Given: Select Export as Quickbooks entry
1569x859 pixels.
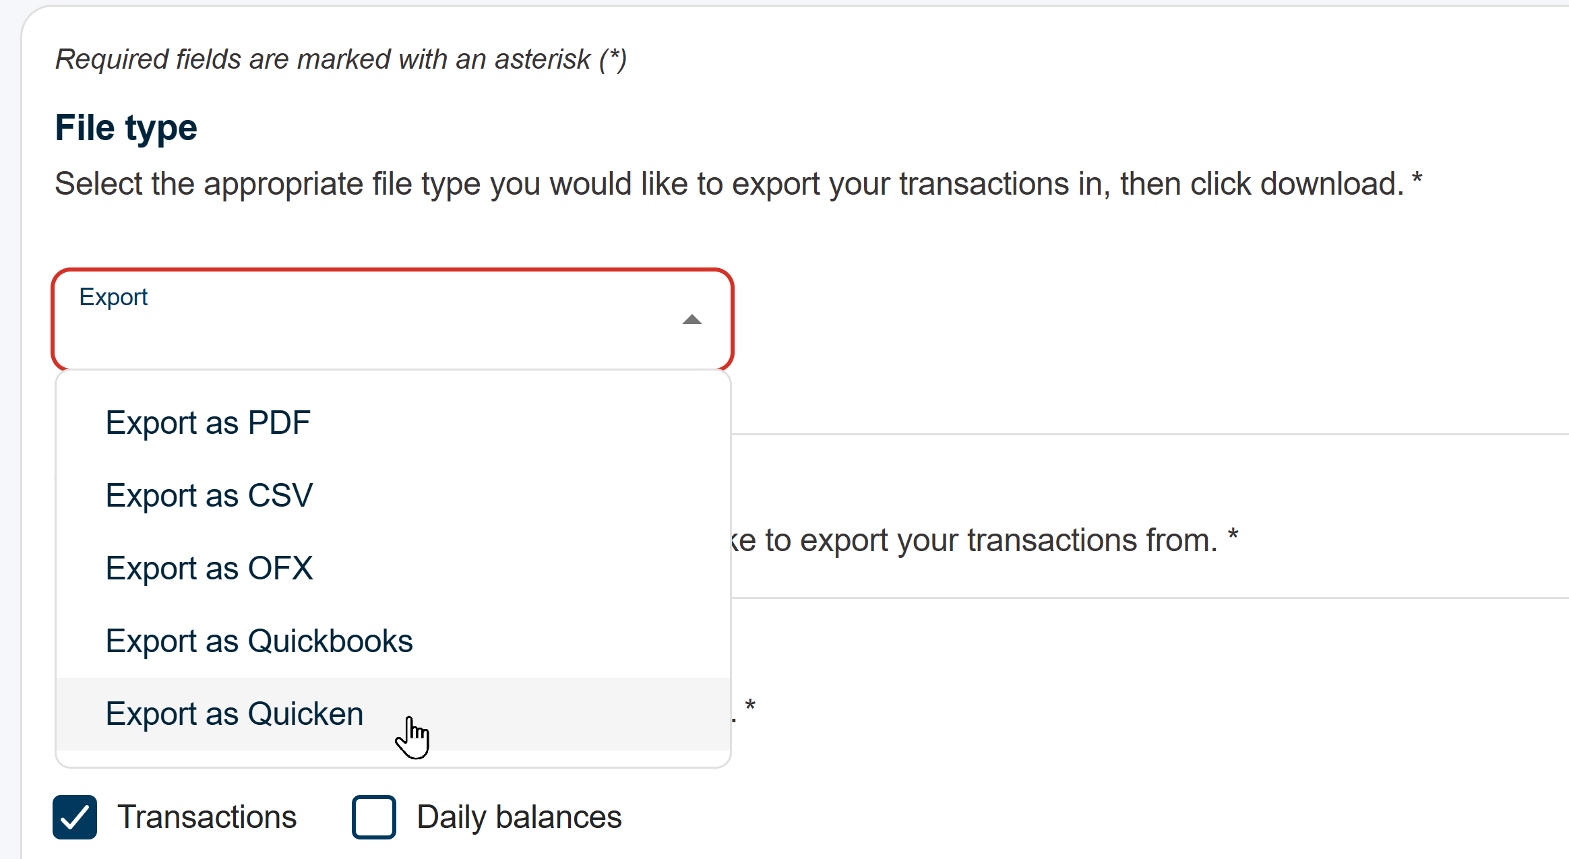Looking at the screenshot, I should tap(259, 641).
